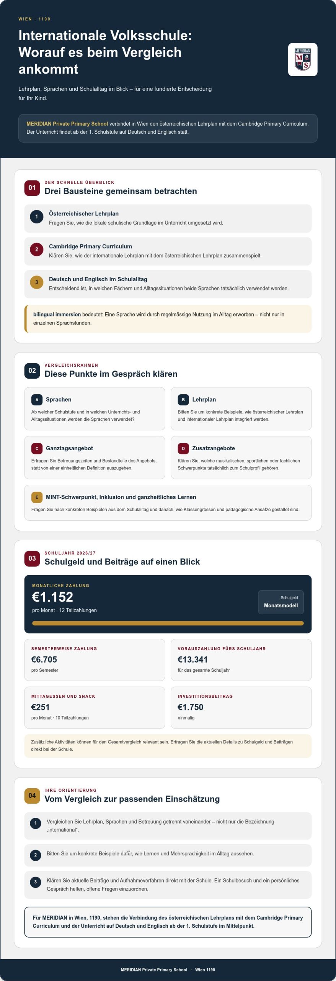Click circle 3 beside Deutsch und Englisch
The image size is (336, 981).
[37, 282]
